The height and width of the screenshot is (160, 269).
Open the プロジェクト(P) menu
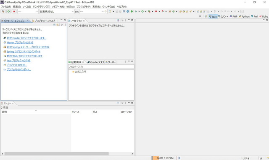click(x=83, y=7)
